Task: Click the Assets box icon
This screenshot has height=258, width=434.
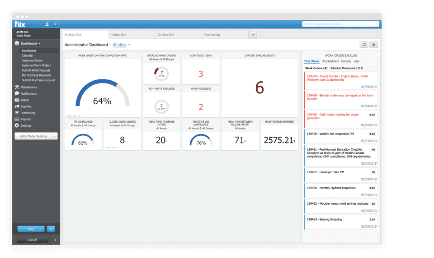Action: (x=17, y=100)
